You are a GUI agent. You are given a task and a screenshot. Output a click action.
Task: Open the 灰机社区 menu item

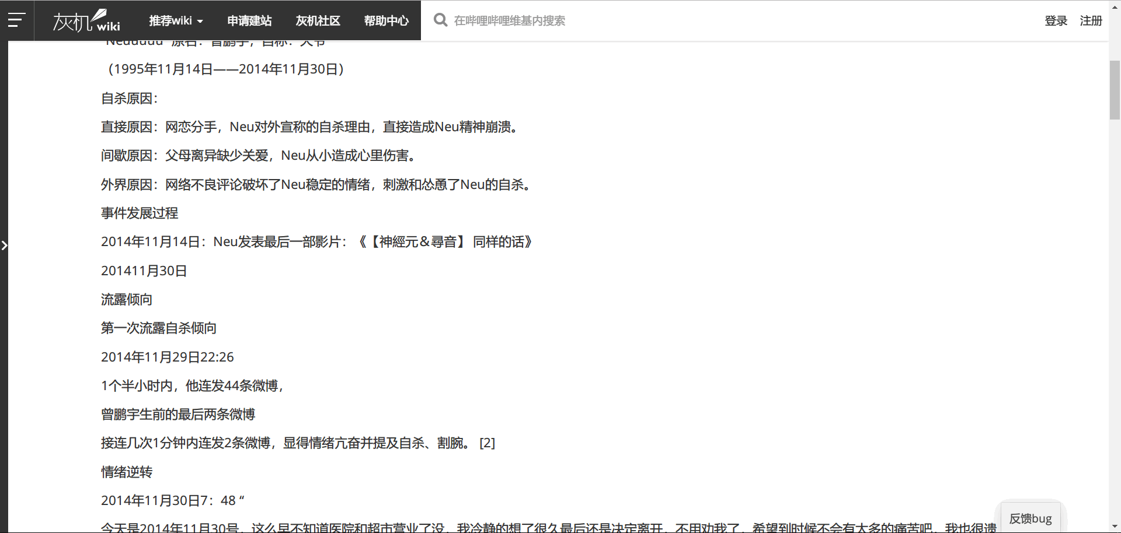pyautogui.click(x=318, y=21)
